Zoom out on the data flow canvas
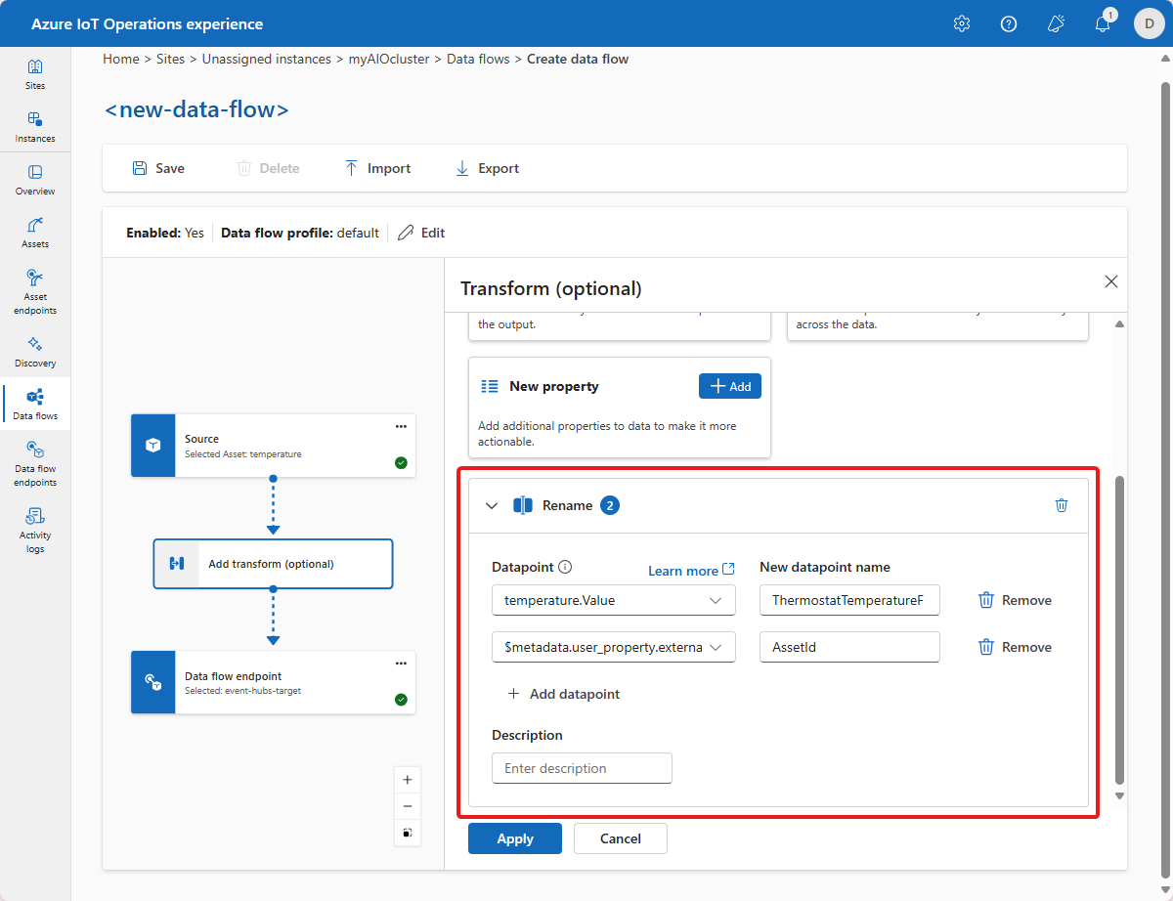The image size is (1173, 901). [408, 806]
